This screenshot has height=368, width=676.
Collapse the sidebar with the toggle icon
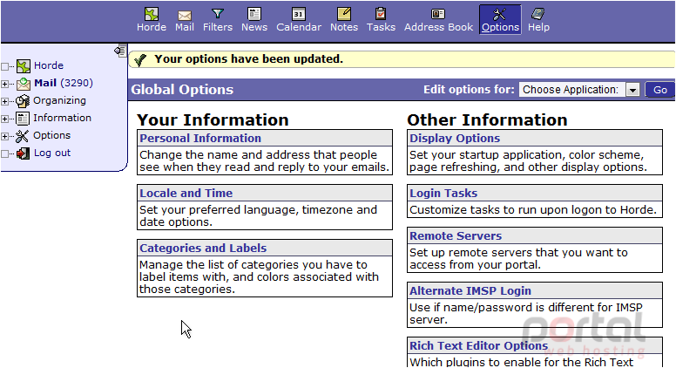click(x=120, y=51)
